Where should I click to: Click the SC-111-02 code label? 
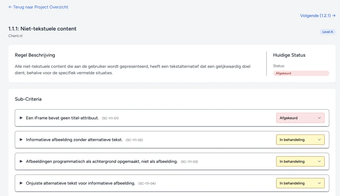(134, 140)
